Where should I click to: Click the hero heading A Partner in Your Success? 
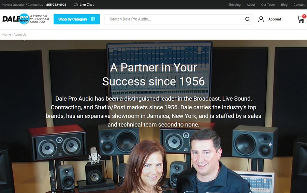pos(153,74)
